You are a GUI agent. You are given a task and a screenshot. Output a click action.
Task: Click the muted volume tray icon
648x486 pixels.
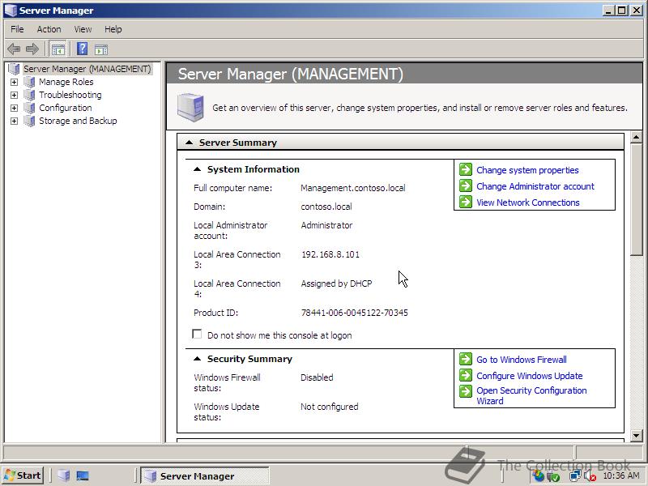(590, 476)
